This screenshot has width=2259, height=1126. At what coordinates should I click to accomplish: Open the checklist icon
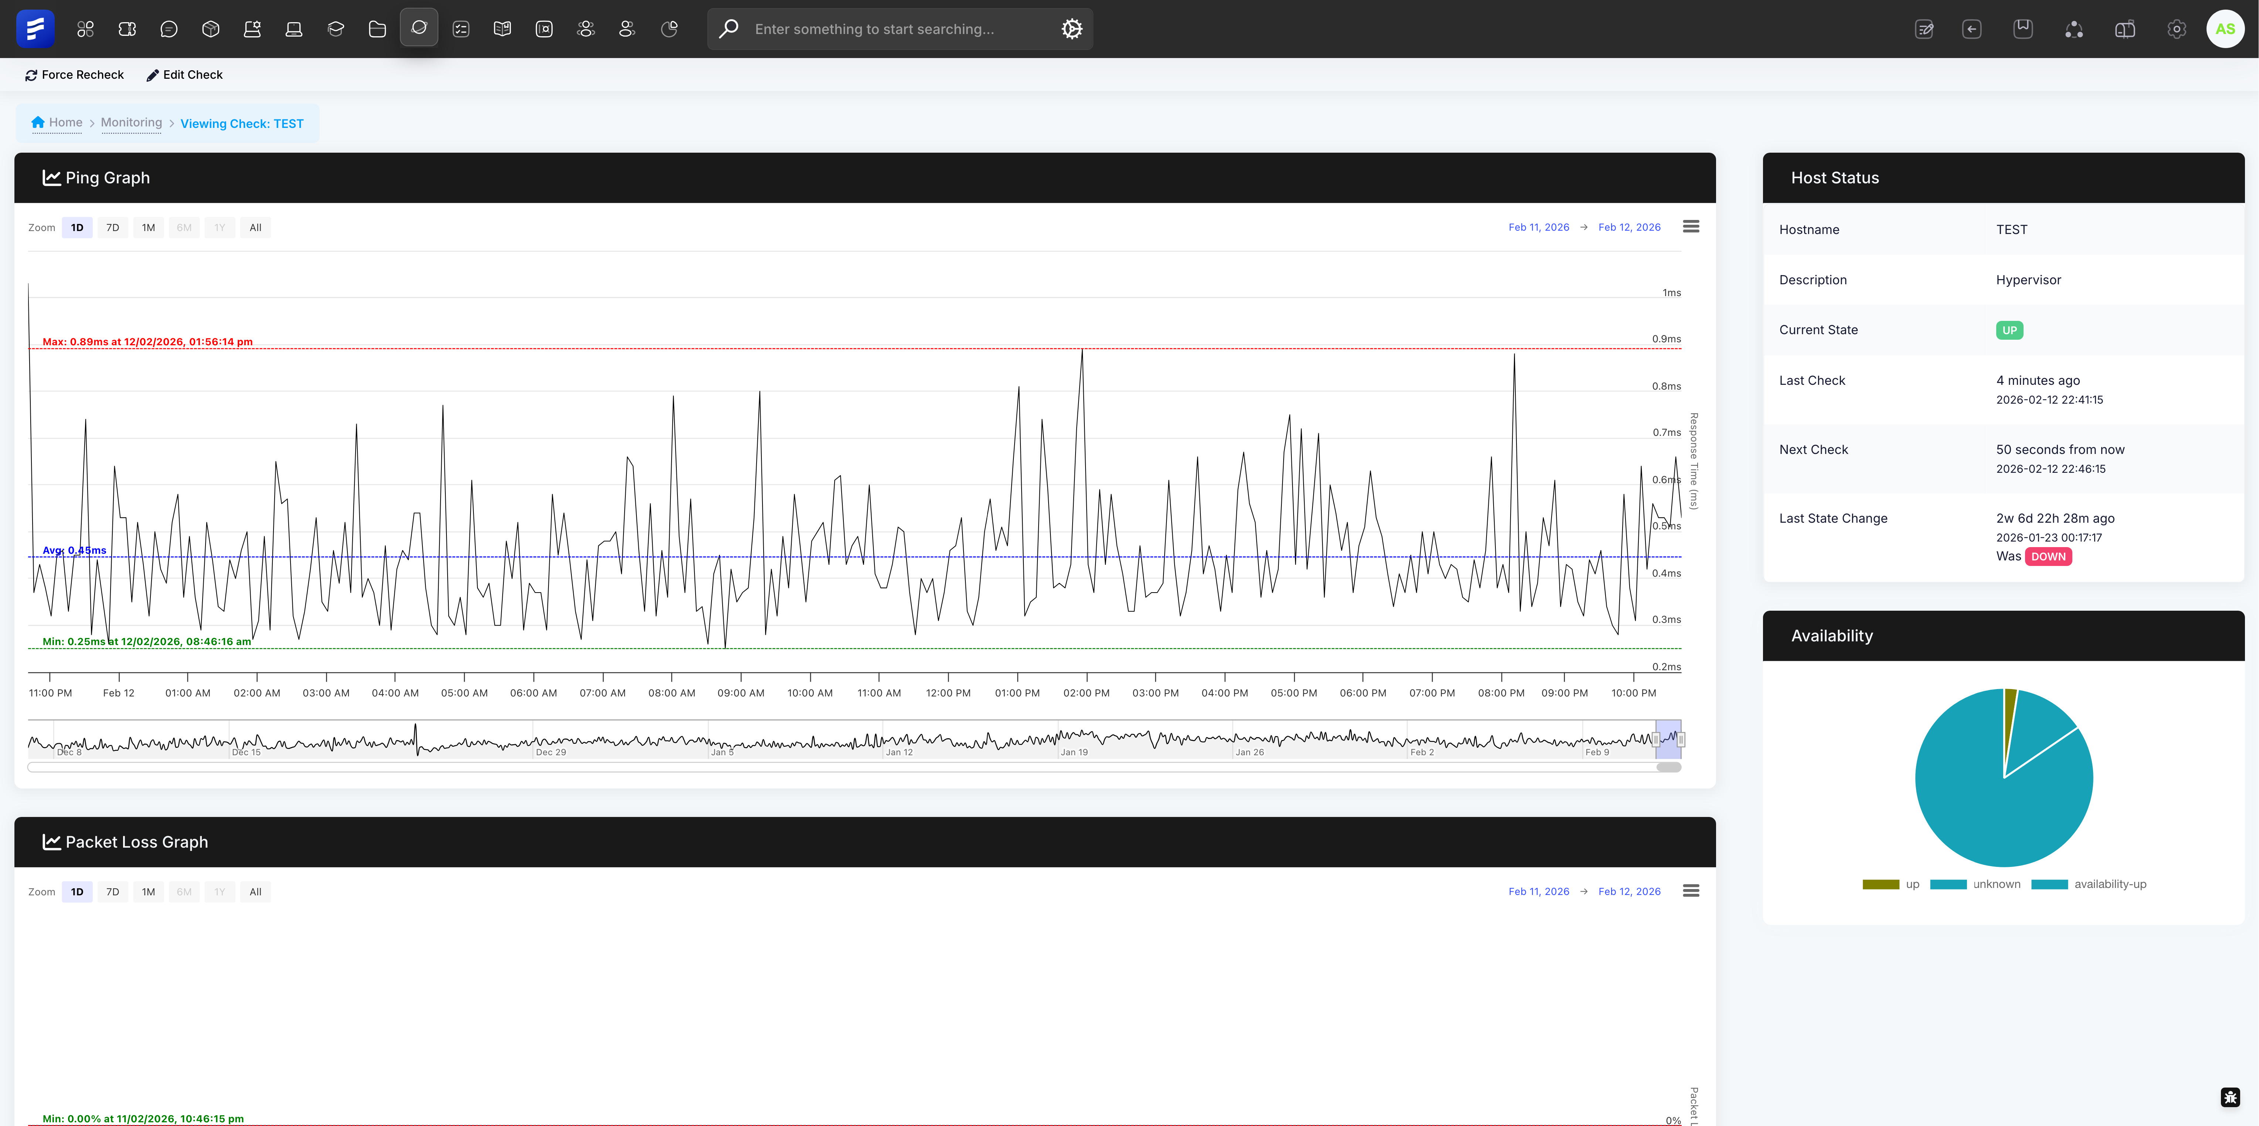(x=461, y=29)
